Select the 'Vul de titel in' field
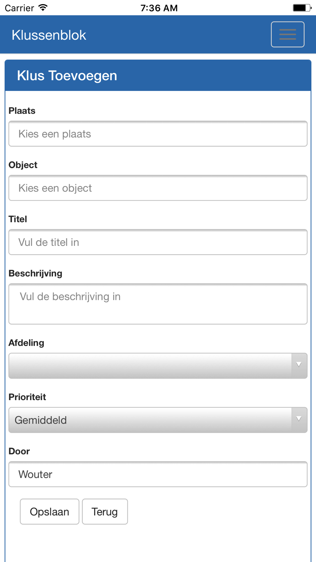This screenshot has width=316, height=562. click(158, 242)
